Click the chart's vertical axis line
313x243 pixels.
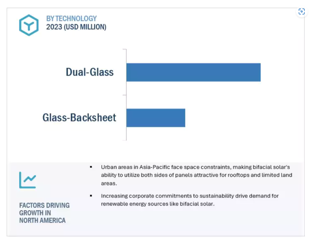(x=126, y=95)
